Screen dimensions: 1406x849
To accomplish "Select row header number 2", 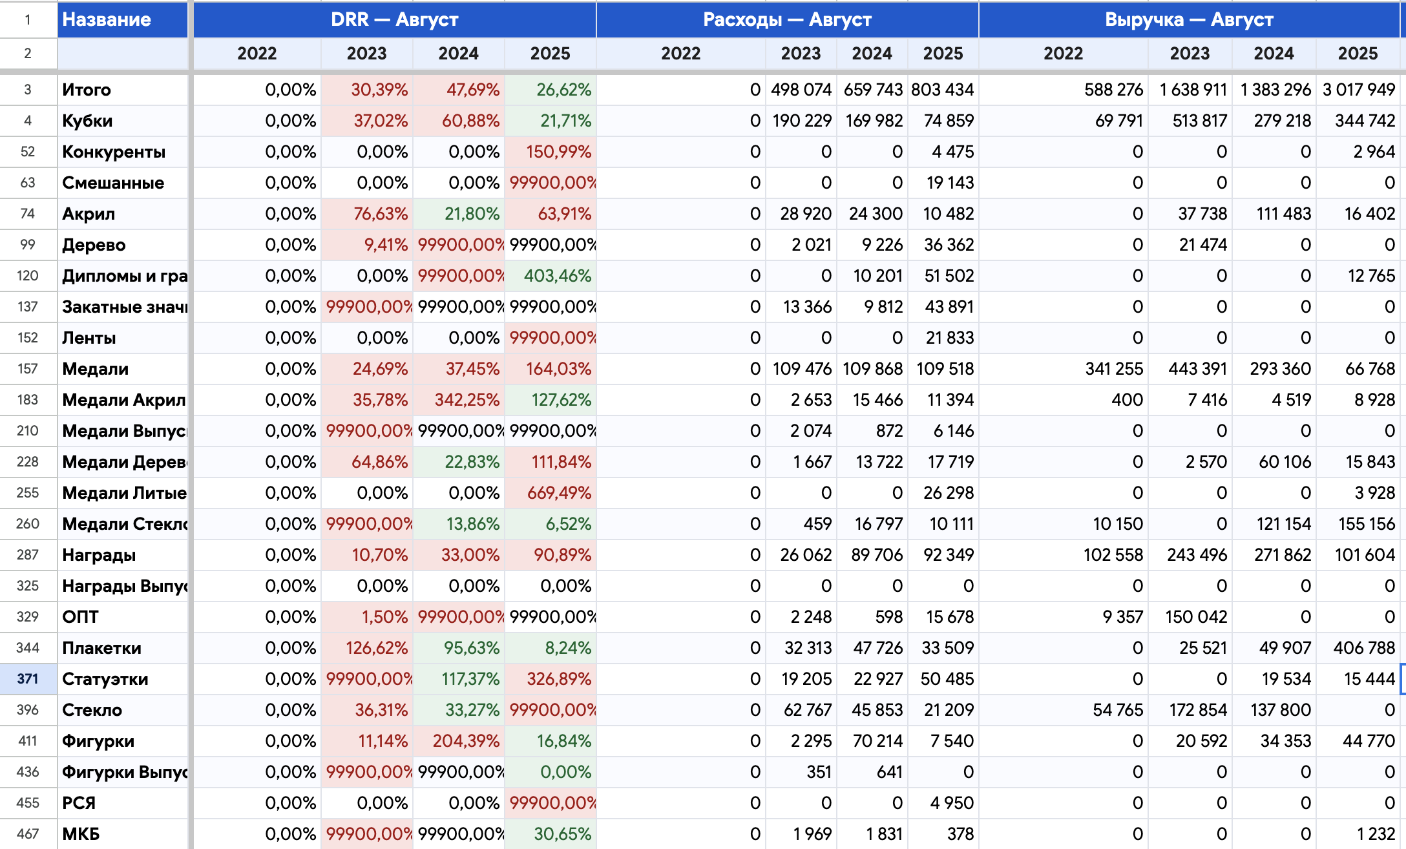I will coord(28,54).
